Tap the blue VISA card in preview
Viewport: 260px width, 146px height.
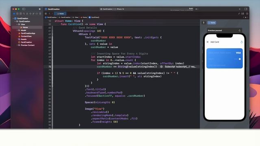225,58
